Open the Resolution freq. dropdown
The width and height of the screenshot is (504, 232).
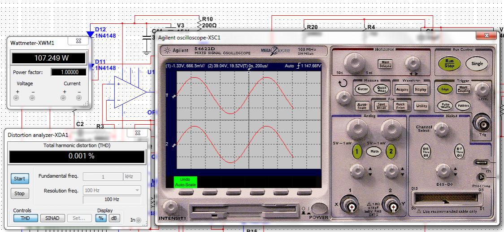[x=112, y=190]
